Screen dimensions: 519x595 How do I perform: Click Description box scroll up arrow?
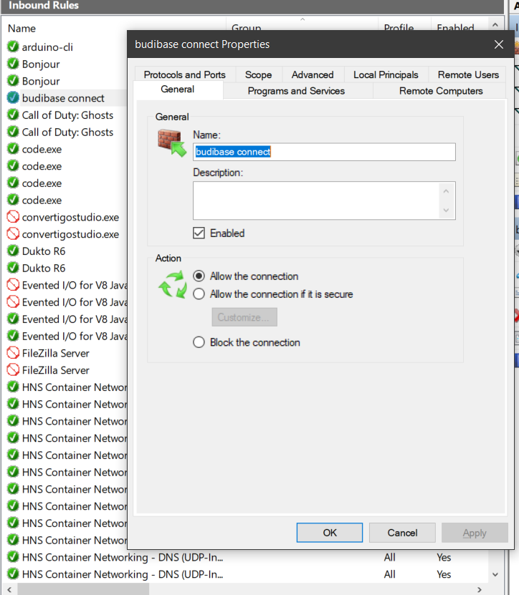[446, 191]
